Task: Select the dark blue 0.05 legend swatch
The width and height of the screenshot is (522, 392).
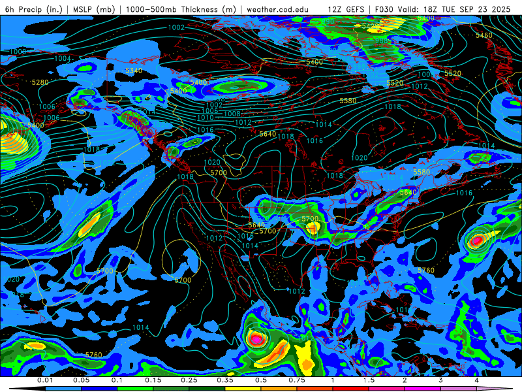Action: (x=99, y=389)
